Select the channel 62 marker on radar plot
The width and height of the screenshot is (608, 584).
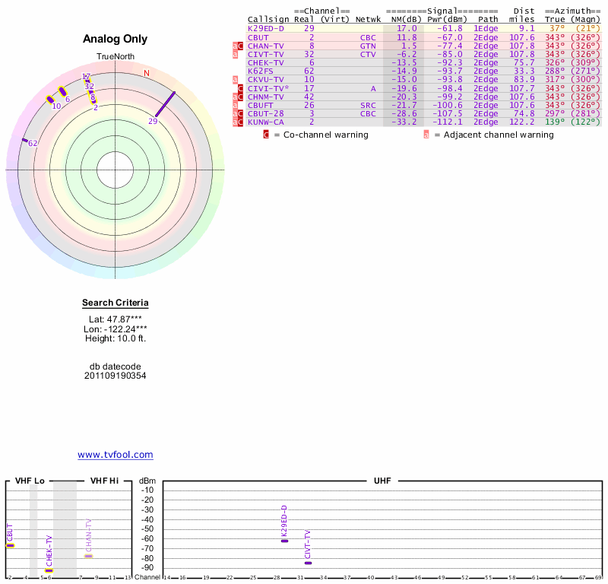coord(25,141)
